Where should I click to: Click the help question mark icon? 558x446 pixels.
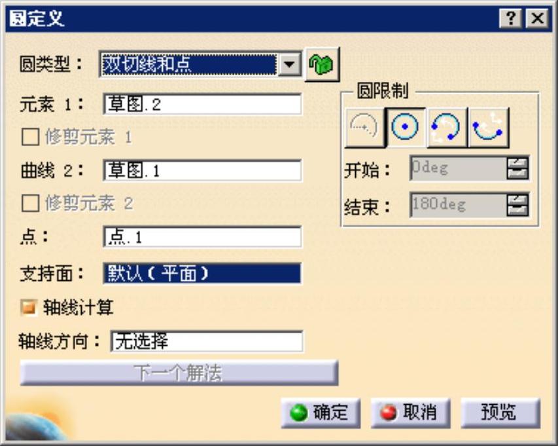(511, 18)
